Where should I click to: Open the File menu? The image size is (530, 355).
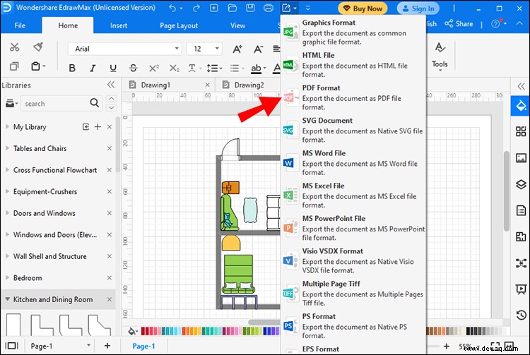[x=20, y=25]
